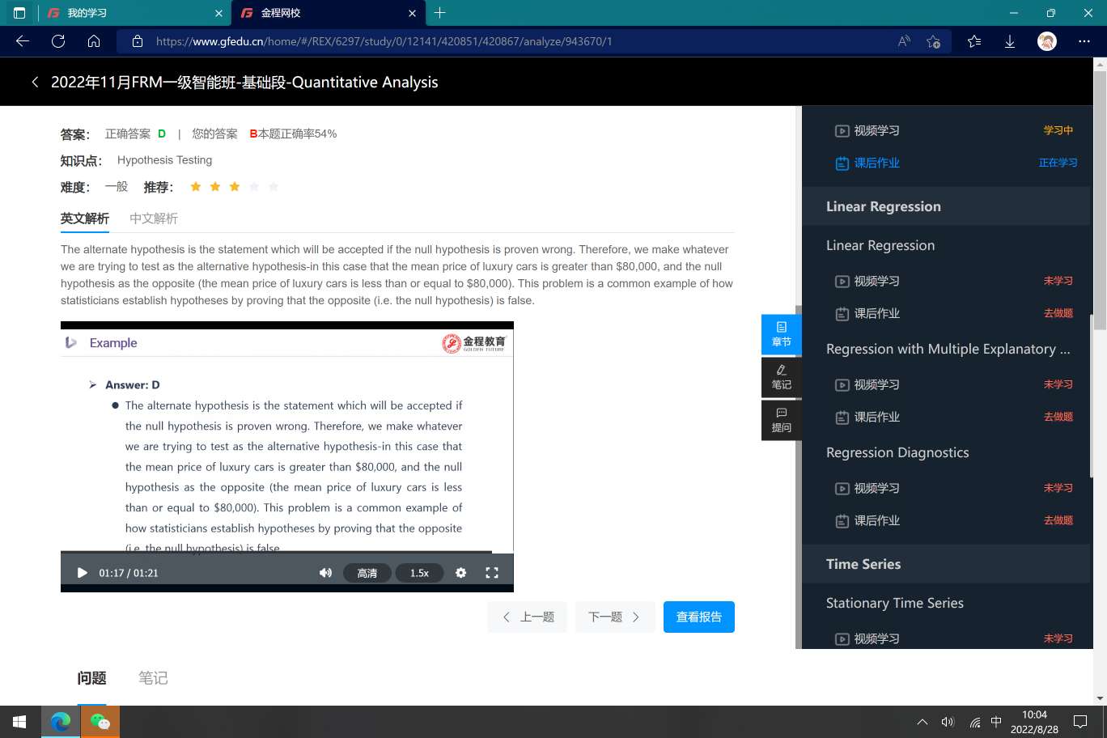Change the 1.5x playback speed
Image resolution: width=1107 pixels, height=738 pixels.
pyautogui.click(x=419, y=573)
